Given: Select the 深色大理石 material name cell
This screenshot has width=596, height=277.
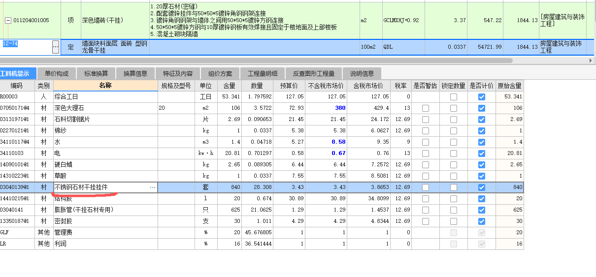Looking at the screenshot, I should [x=105, y=108].
